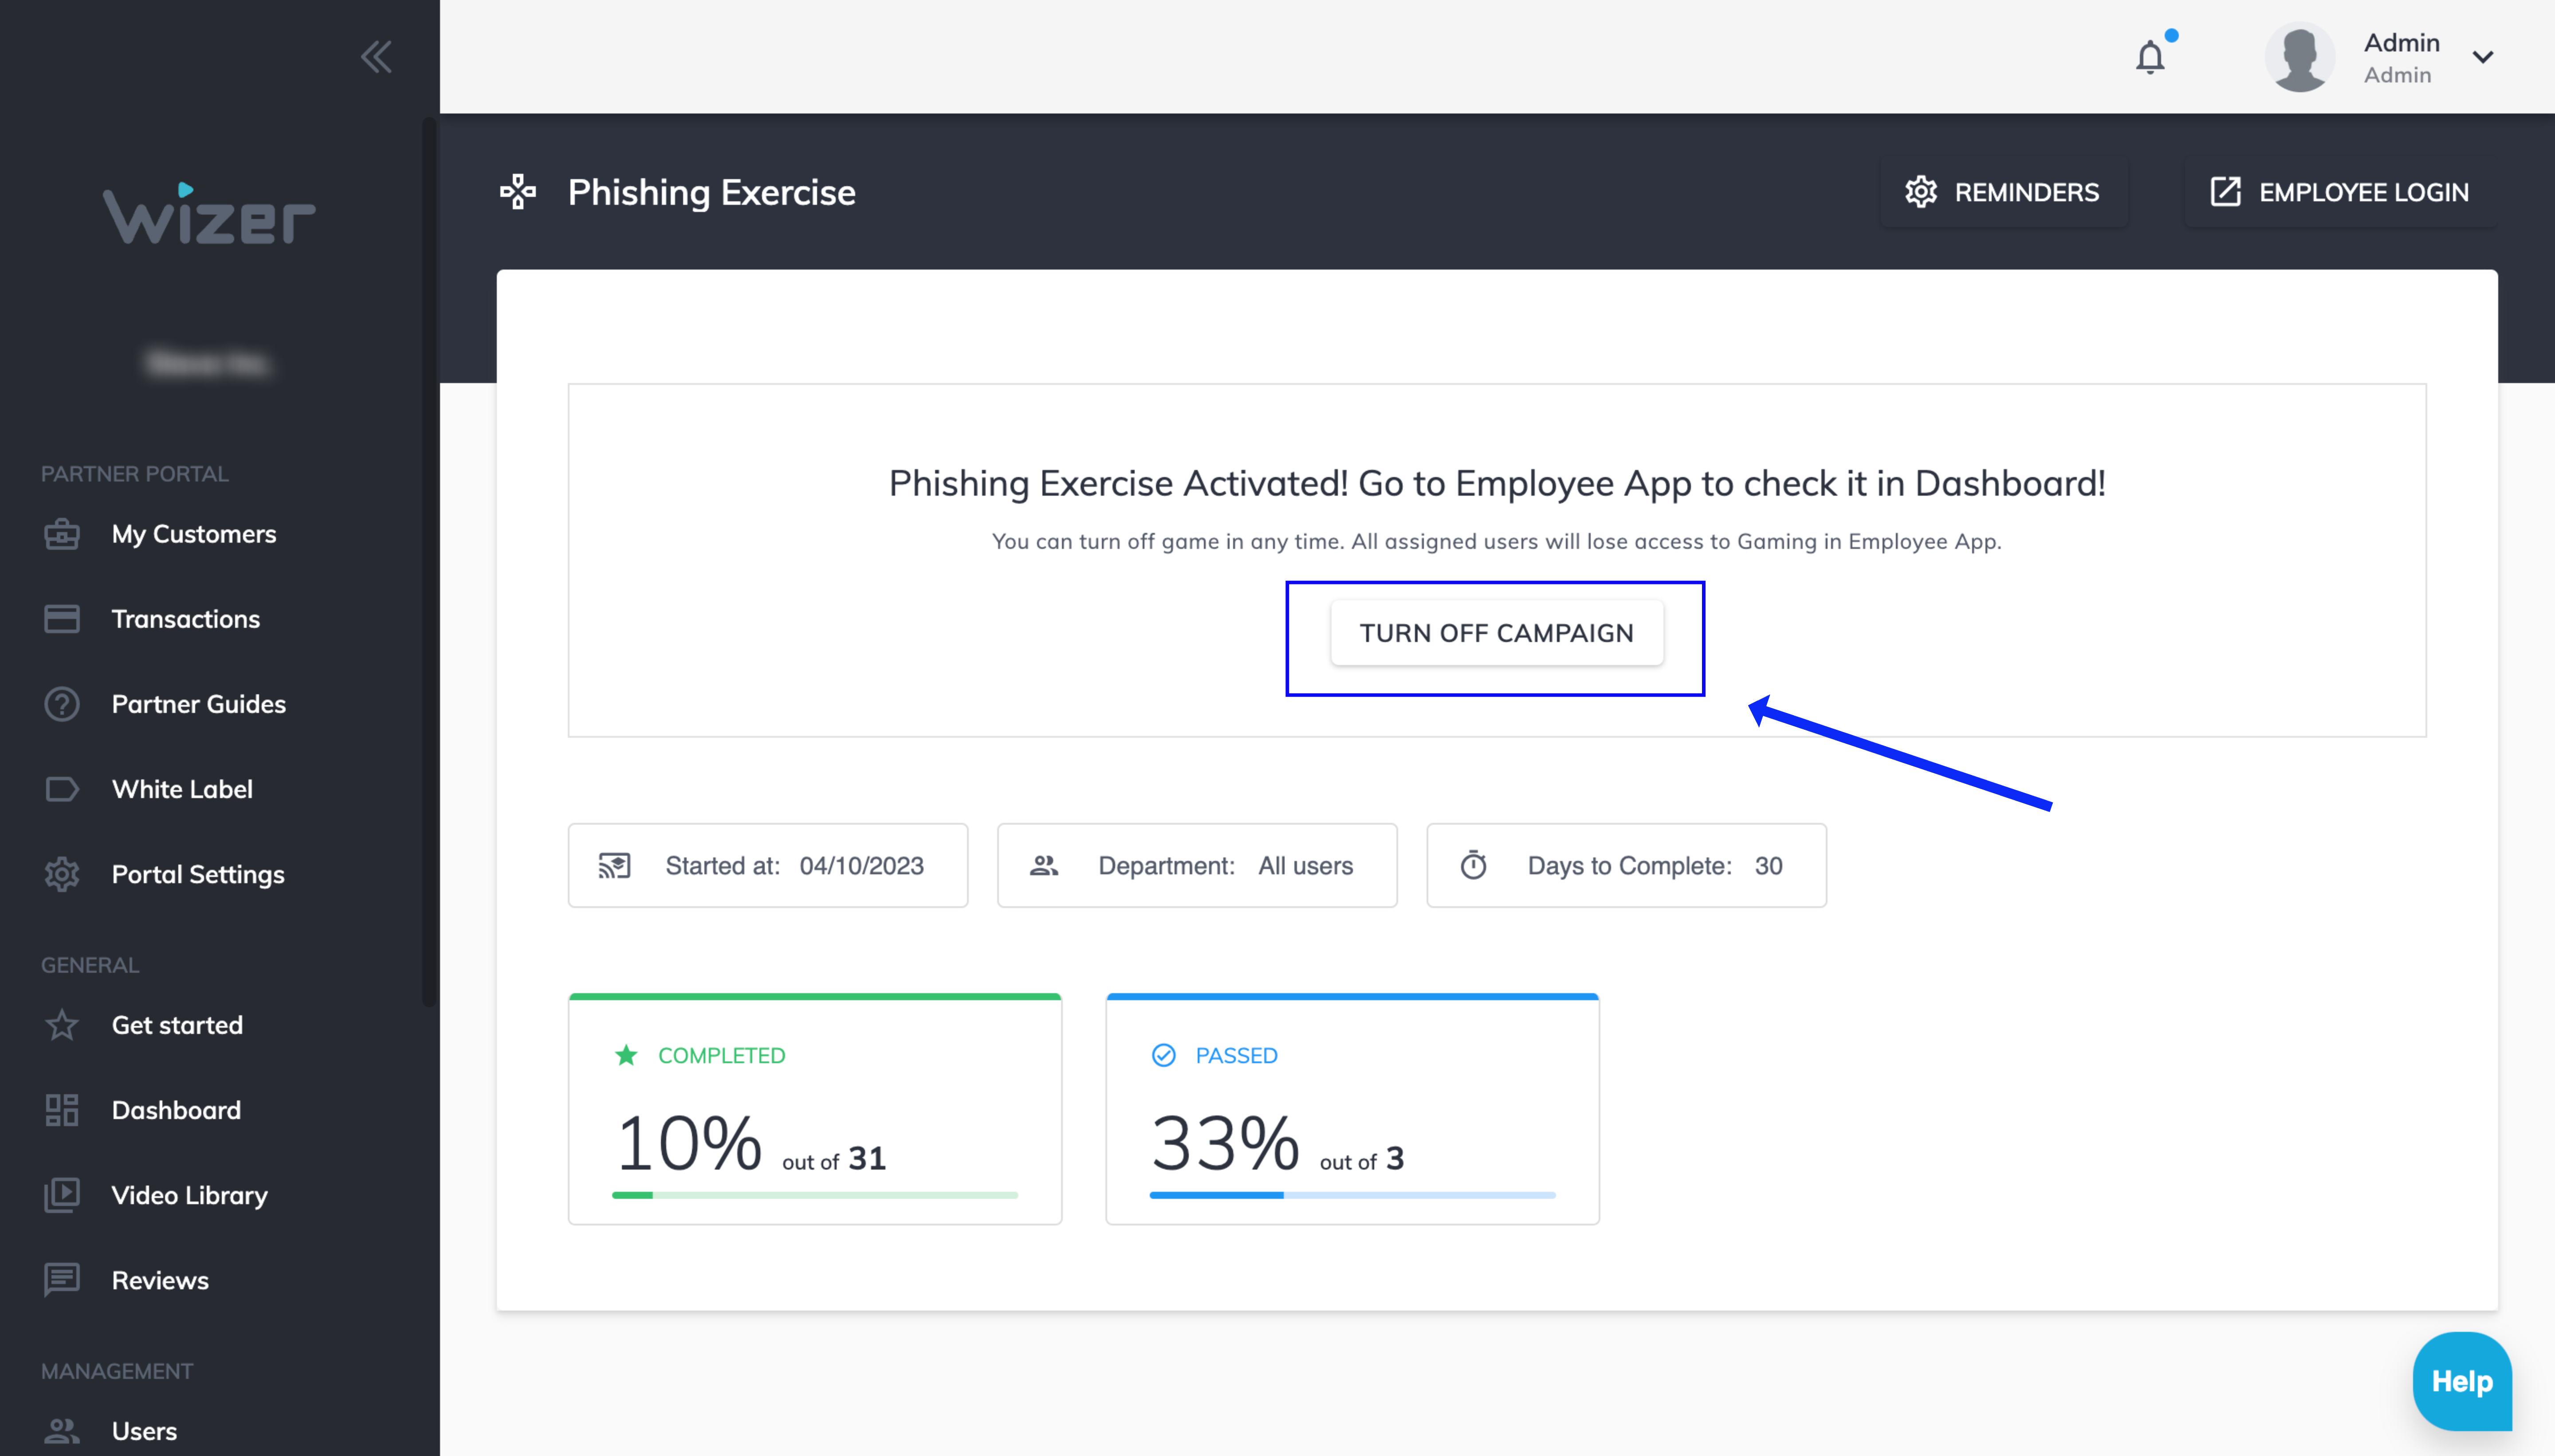Open the Video Library
This screenshot has height=1456, width=2555.
(189, 1195)
